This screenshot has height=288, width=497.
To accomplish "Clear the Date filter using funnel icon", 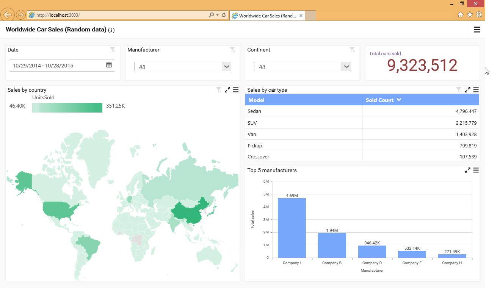I will tap(113, 50).
